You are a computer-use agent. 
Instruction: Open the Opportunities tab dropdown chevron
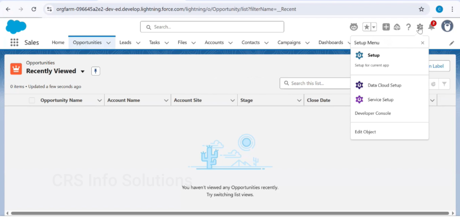pos(109,43)
